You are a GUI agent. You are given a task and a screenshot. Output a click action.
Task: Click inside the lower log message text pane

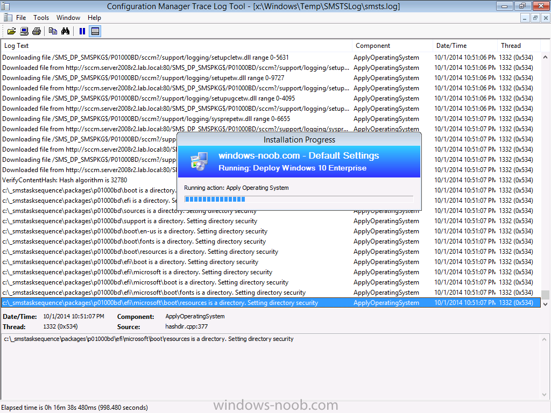click(x=271, y=367)
